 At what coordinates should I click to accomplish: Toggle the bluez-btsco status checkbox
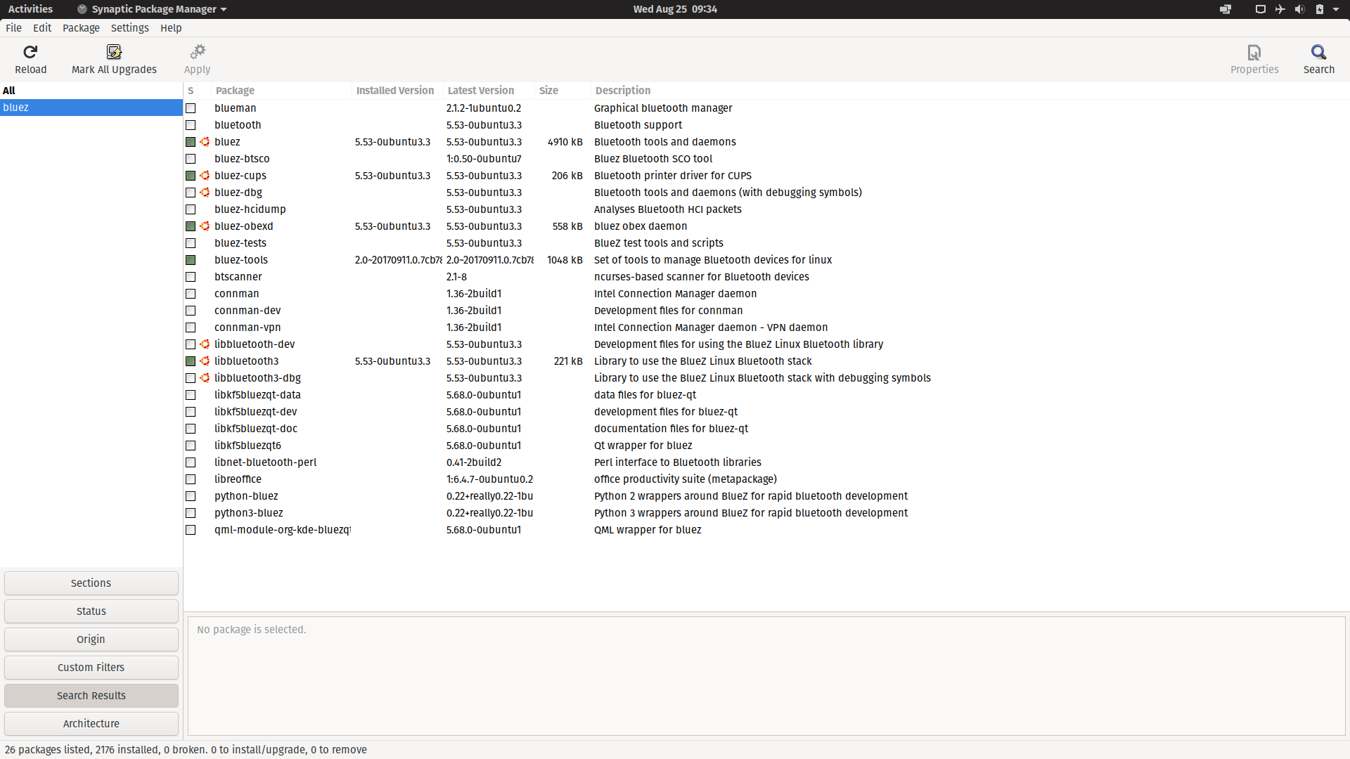(x=191, y=159)
